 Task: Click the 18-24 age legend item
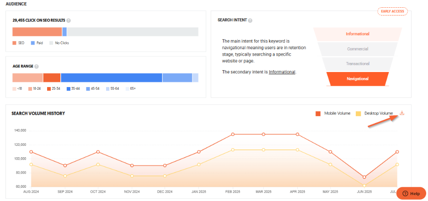point(34,89)
